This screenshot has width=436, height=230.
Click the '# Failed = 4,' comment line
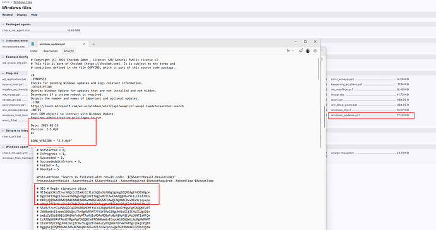(x=47, y=165)
